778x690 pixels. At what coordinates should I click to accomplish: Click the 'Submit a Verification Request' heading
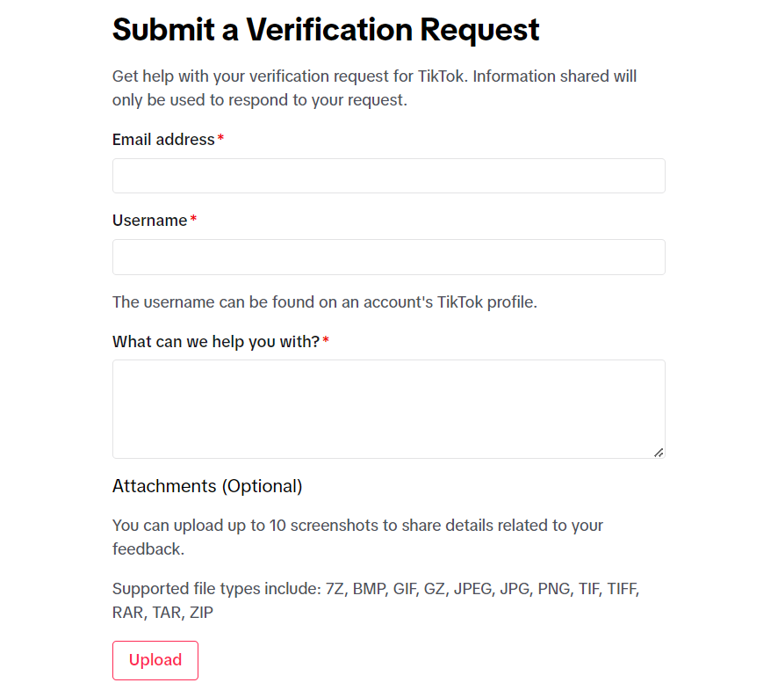(x=326, y=30)
